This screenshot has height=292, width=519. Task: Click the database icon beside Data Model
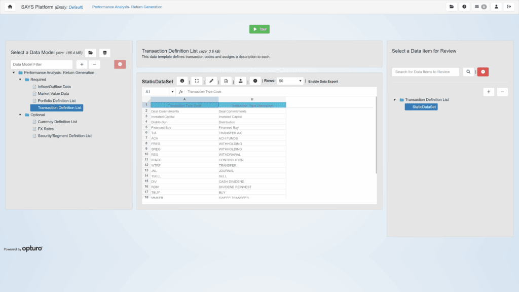(x=104, y=53)
